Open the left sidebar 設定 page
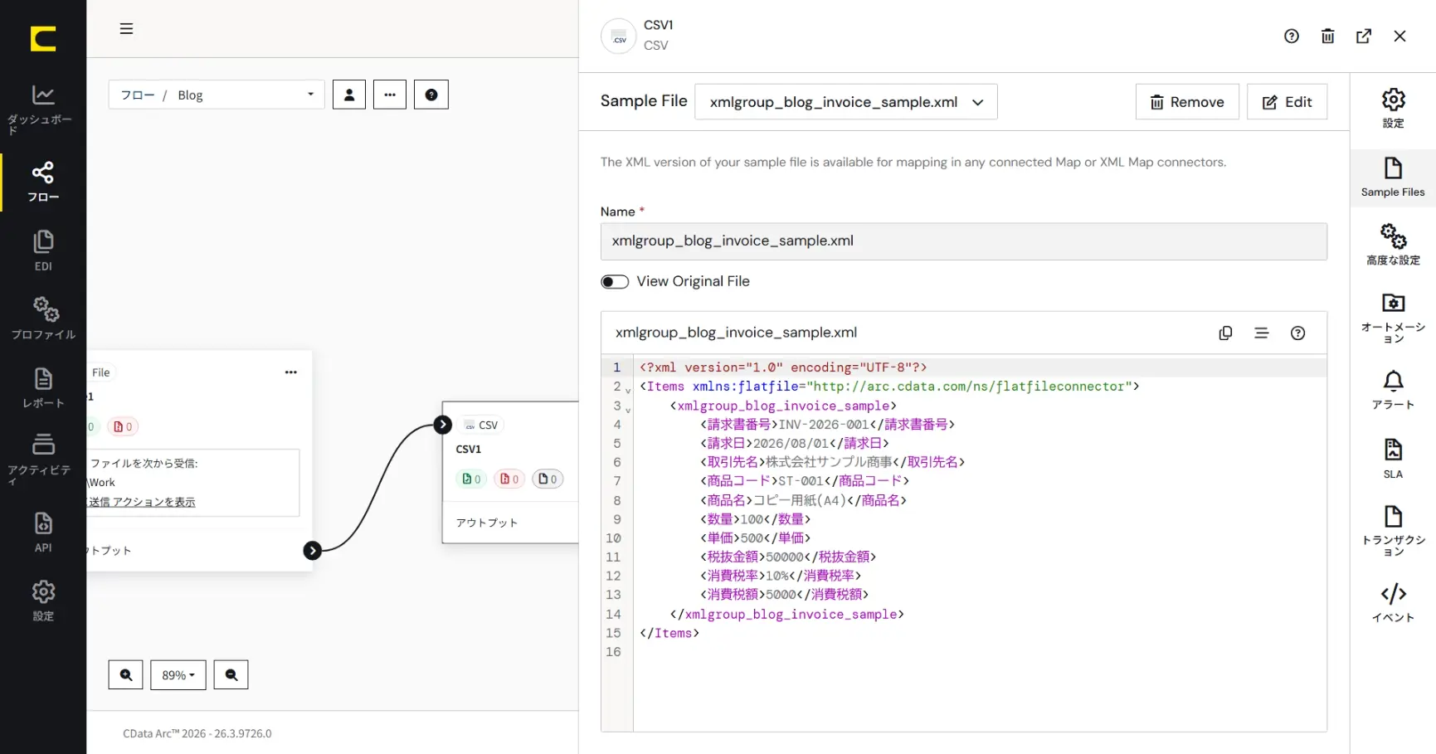Screen dimensions: 1436x754 pyautogui.click(x=43, y=601)
